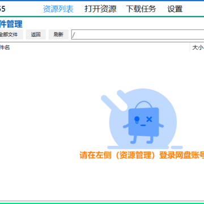Open the 设置 tab
This screenshot has width=204, height=204.
pyautogui.click(x=175, y=9)
